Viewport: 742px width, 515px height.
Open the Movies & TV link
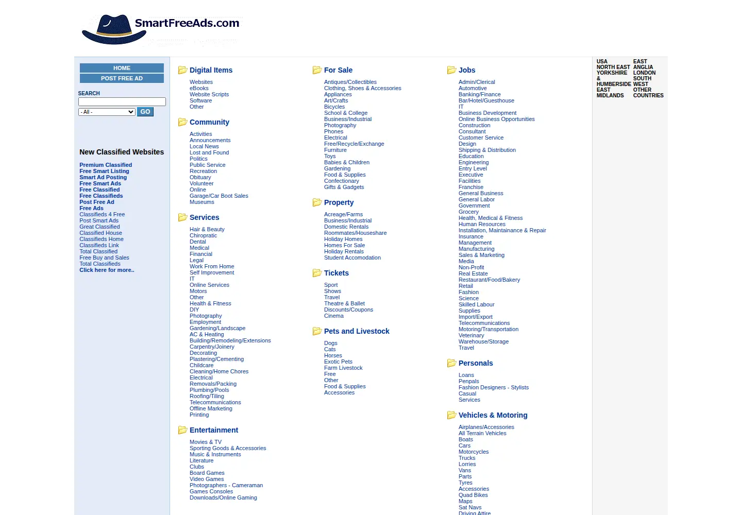[206, 442]
